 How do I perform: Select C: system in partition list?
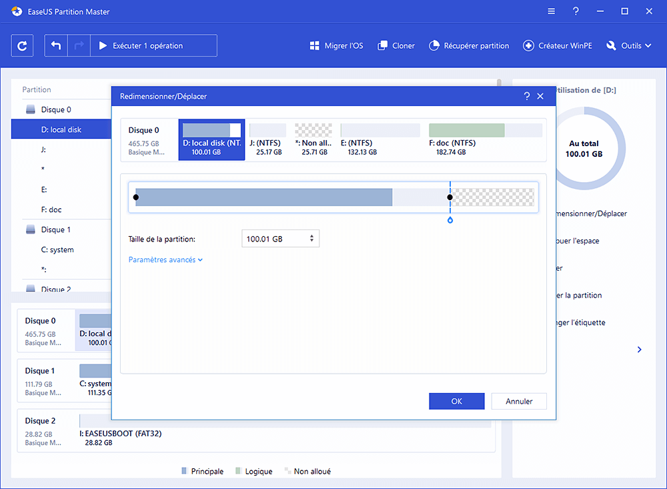[57, 250]
